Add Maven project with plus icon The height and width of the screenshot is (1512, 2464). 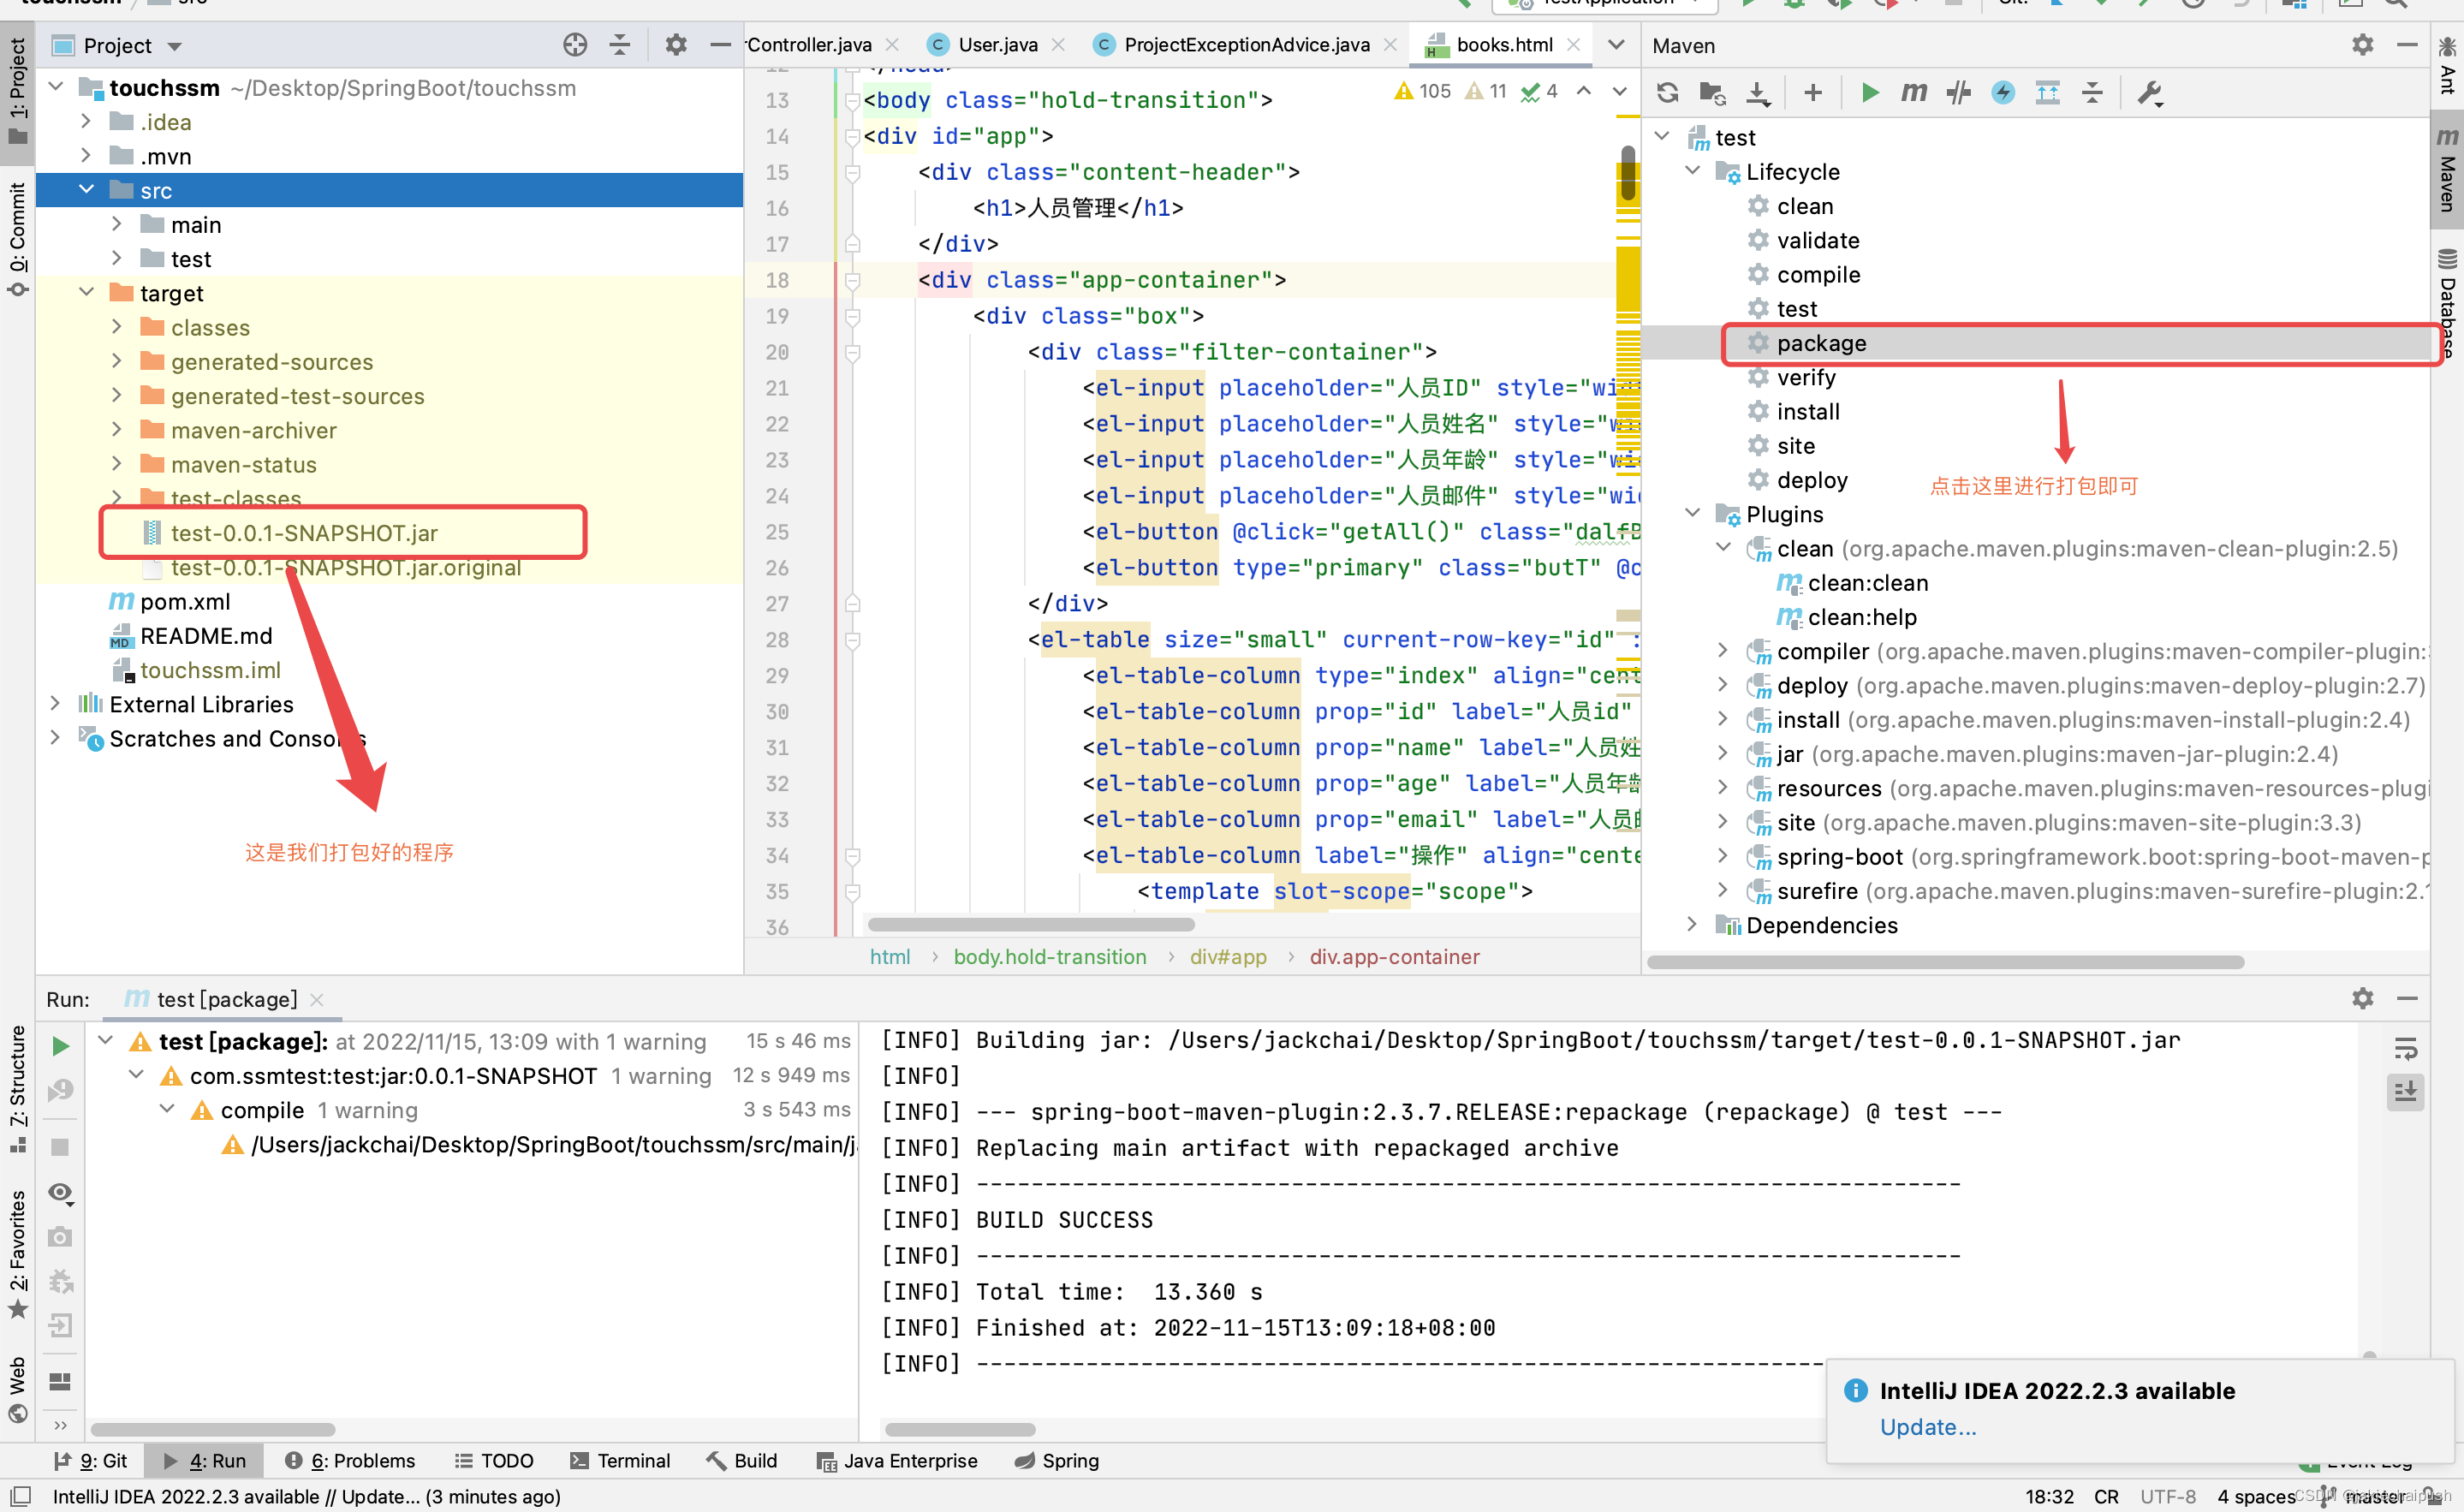click(1812, 93)
